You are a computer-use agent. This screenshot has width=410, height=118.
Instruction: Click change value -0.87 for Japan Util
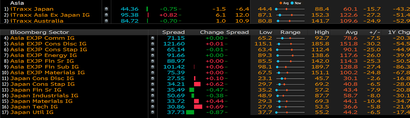tap(215, 112)
